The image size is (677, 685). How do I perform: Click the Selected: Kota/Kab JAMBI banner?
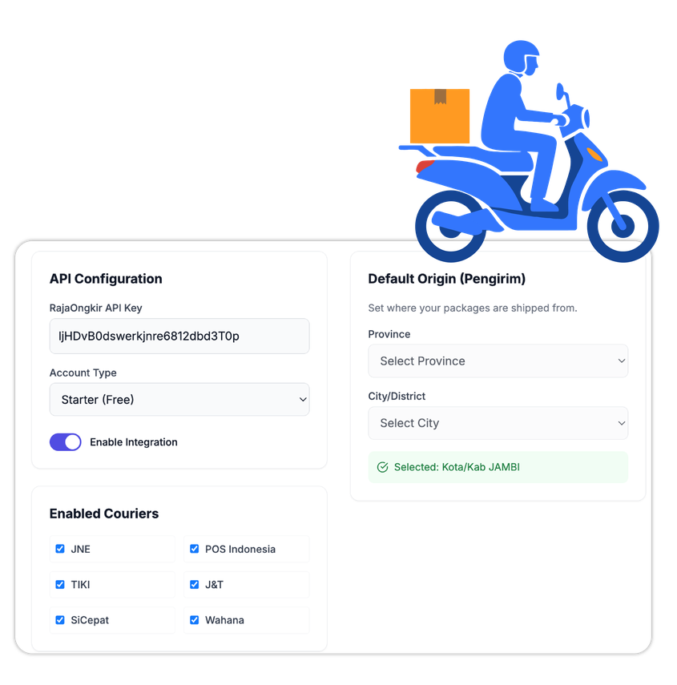[498, 467]
